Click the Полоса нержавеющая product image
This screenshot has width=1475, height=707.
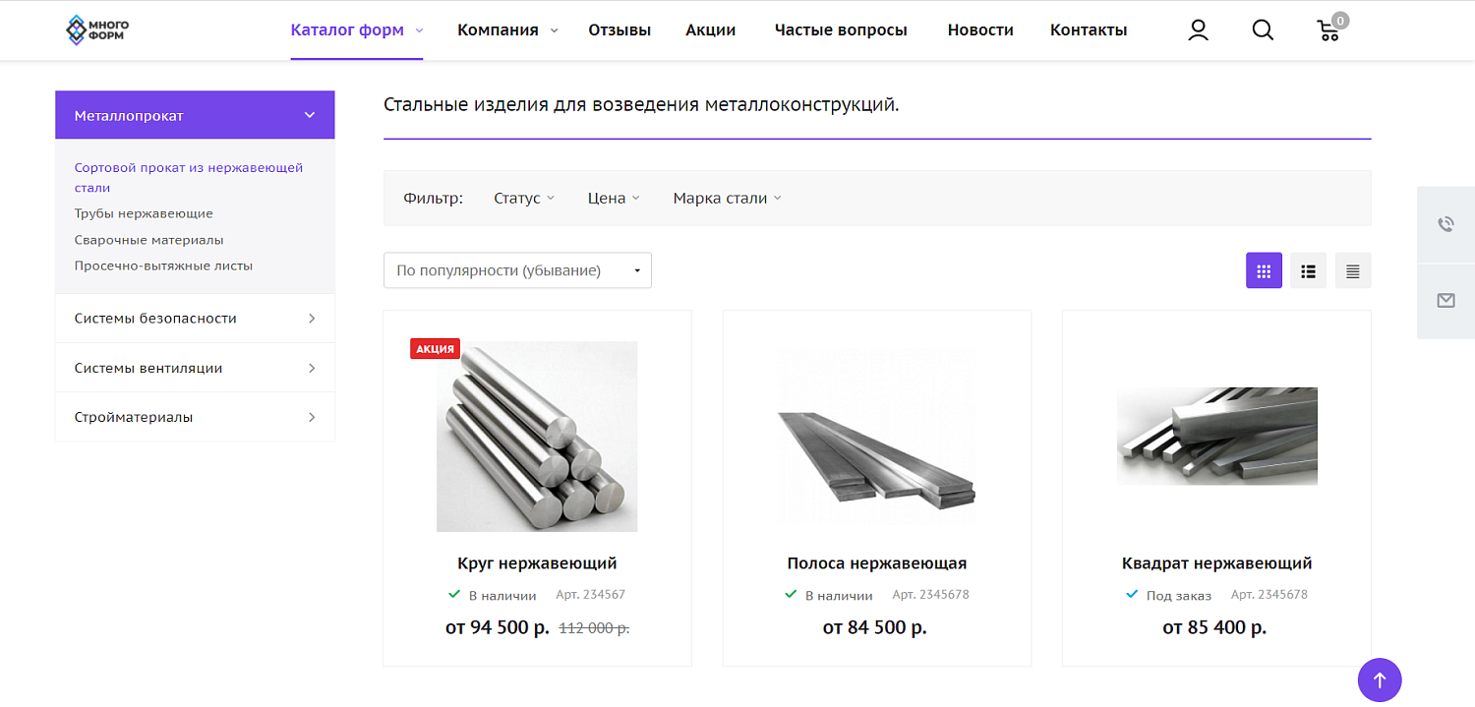(x=876, y=436)
